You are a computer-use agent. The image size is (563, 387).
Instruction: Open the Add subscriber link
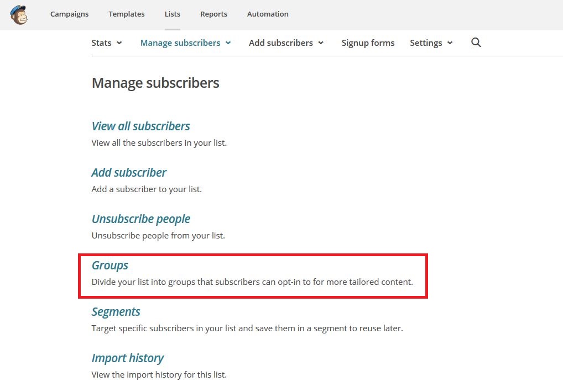129,172
